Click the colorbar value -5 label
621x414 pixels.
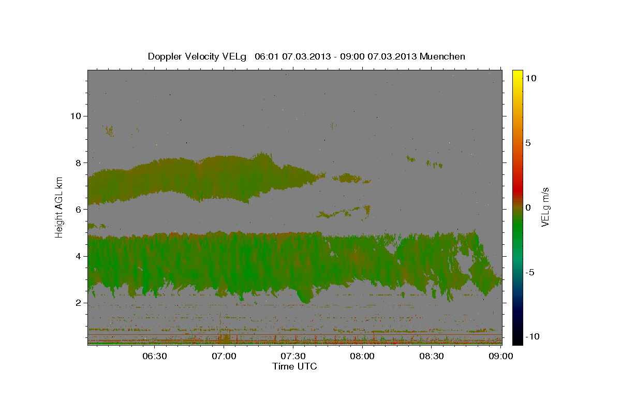click(530, 272)
